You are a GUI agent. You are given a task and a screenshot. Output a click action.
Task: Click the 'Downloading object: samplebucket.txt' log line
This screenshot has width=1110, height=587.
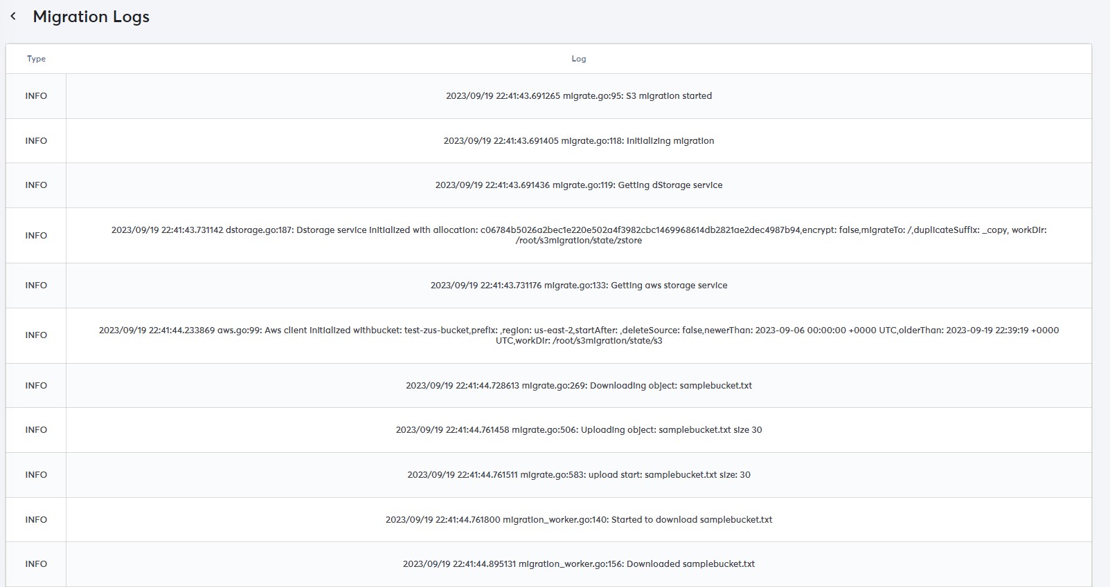coord(578,386)
